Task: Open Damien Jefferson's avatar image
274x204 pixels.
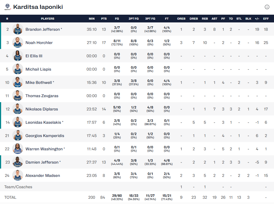Action: (18, 162)
